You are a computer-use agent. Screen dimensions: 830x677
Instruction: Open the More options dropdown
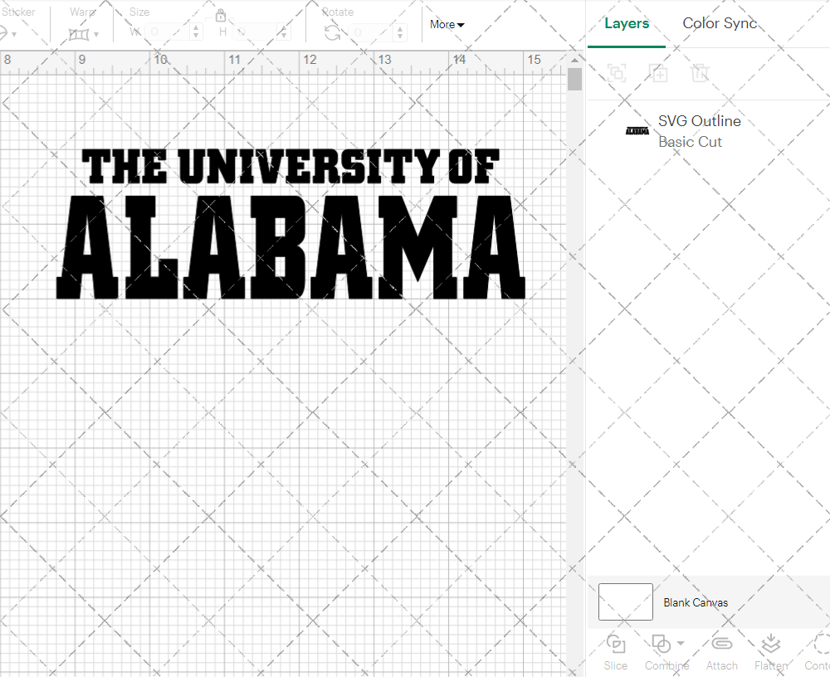coord(446,24)
